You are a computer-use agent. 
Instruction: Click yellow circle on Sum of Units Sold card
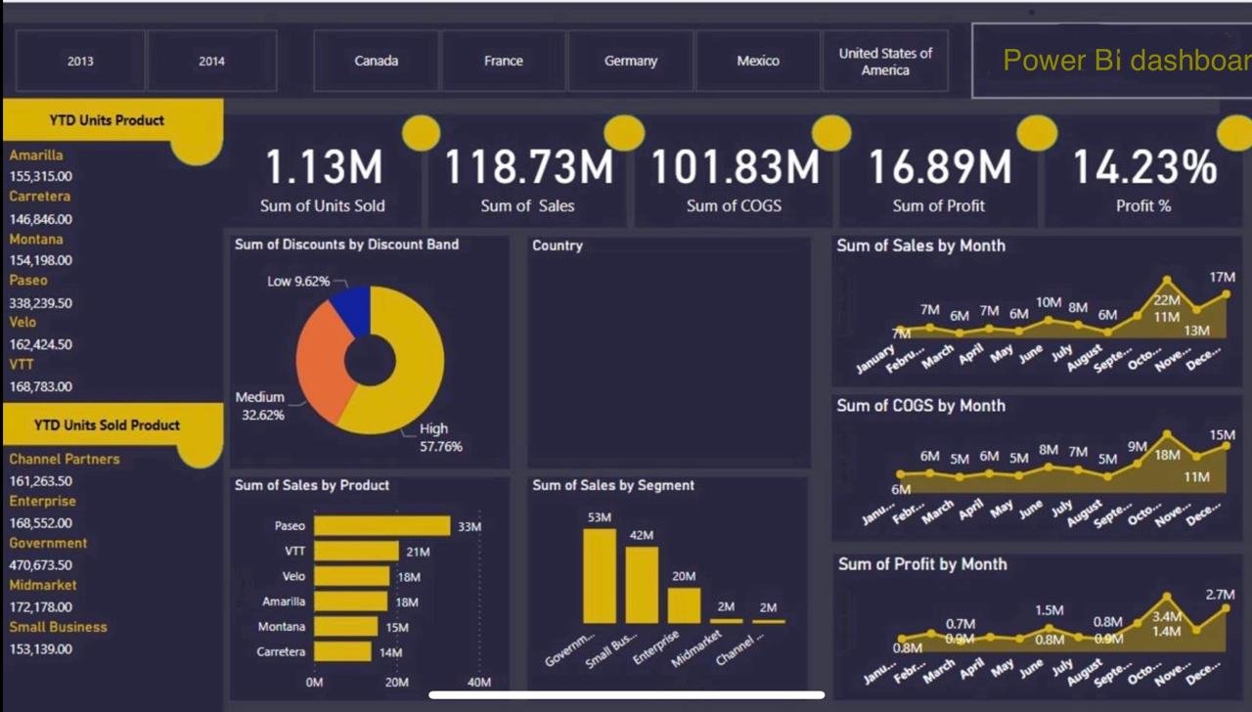(x=421, y=133)
